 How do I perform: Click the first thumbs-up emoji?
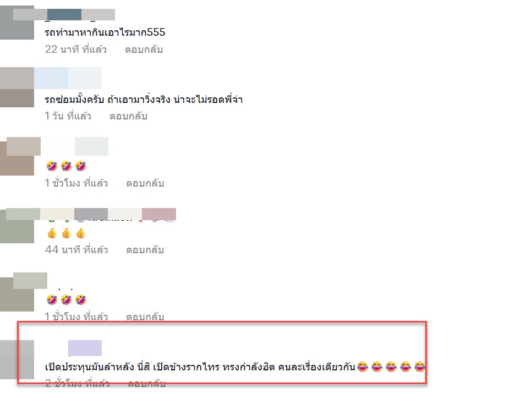[x=52, y=233]
